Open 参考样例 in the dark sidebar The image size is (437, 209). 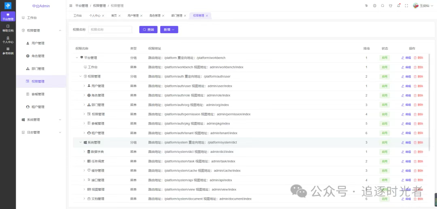point(8,51)
